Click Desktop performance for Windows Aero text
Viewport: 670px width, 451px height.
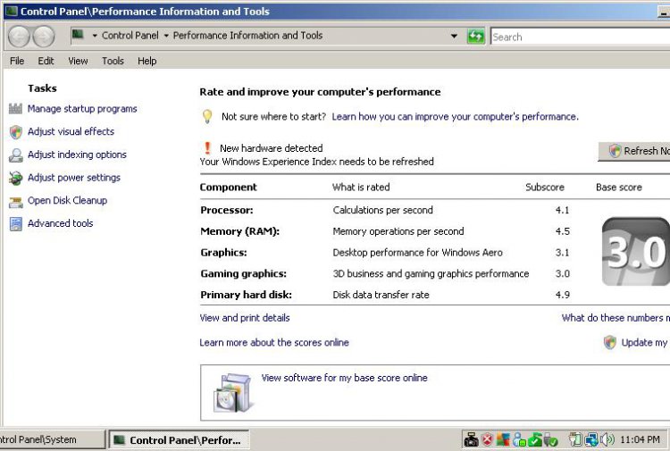[x=417, y=253]
